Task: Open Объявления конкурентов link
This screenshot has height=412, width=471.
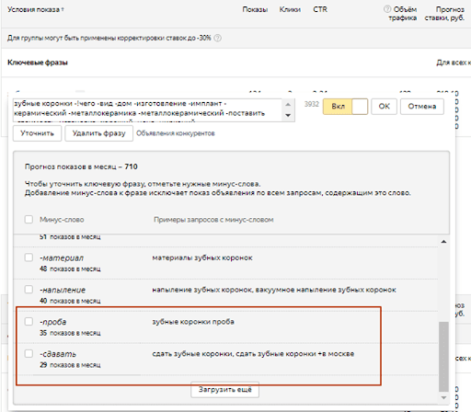Action: click(176, 133)
